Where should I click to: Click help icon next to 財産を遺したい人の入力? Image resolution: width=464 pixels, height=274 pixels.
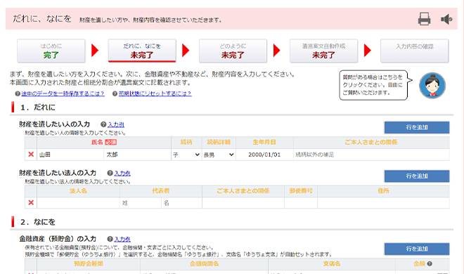coord(103,124)
